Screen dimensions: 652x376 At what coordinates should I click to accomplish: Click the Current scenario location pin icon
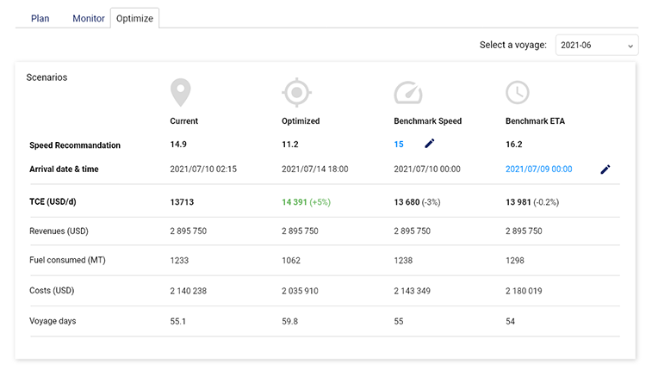click(x=180, y=91)
